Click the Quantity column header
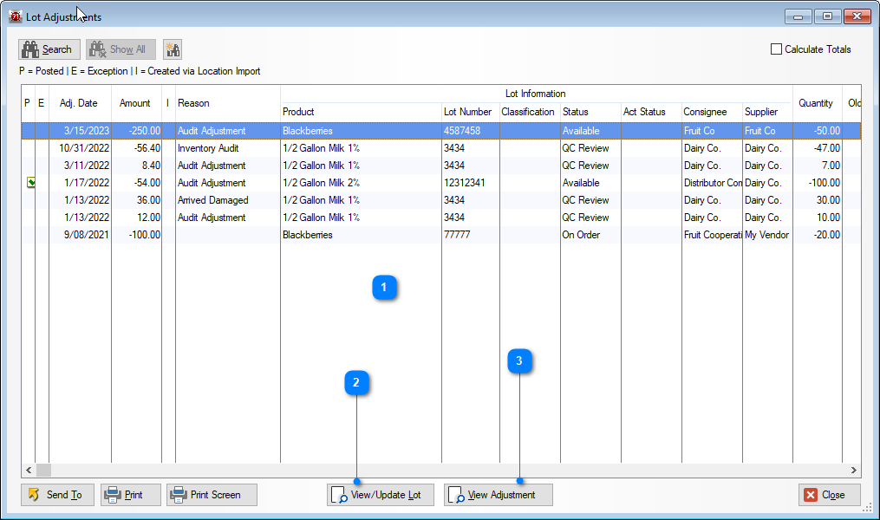880x520 pixels. coord(816,103)
